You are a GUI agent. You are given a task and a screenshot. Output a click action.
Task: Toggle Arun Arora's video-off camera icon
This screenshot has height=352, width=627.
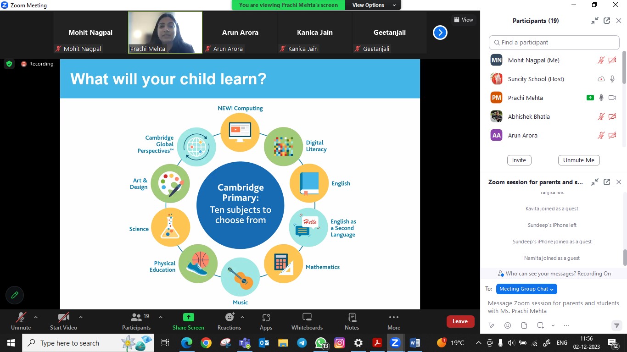coord(612,135)
